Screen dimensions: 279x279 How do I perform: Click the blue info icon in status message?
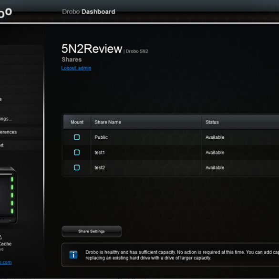pos(73,255)
